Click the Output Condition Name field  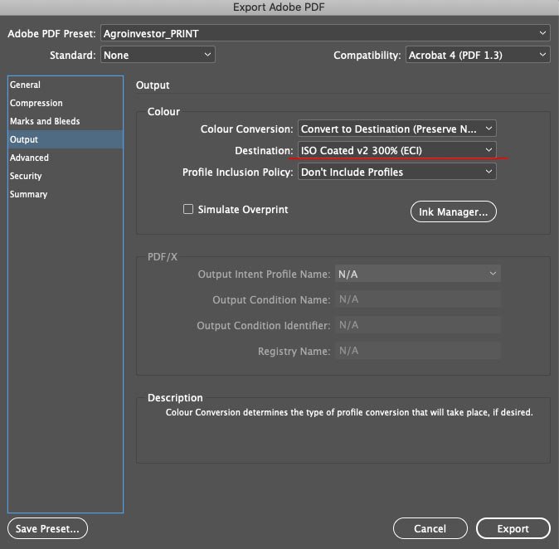418,299
